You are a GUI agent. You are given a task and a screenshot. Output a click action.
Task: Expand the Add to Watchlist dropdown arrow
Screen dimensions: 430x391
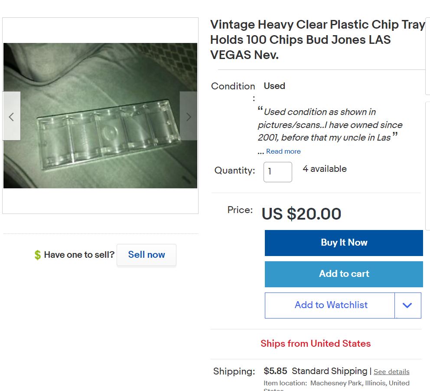pyautogui.click(x=407, y=306)
